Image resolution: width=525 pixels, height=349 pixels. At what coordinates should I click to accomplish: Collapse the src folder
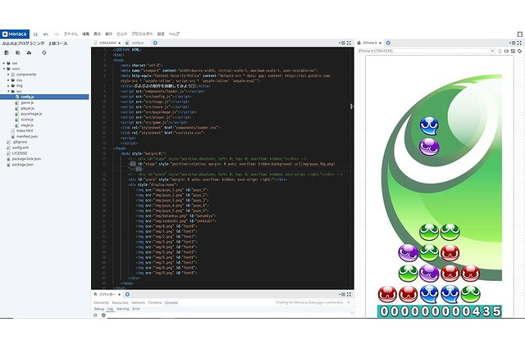pos(8,91)
